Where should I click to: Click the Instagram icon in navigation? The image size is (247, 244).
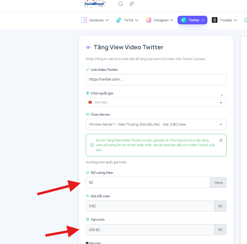click(x=148, y=20)
